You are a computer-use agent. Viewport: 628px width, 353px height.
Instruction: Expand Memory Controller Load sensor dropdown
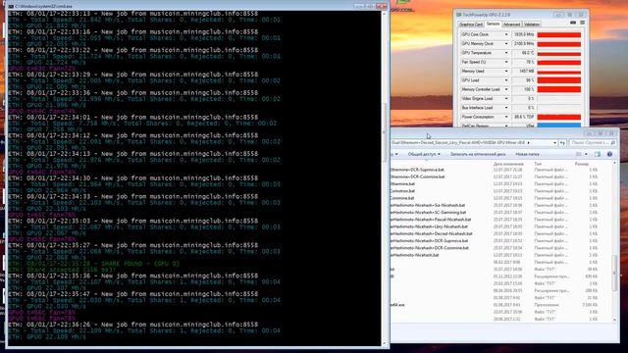506,89
